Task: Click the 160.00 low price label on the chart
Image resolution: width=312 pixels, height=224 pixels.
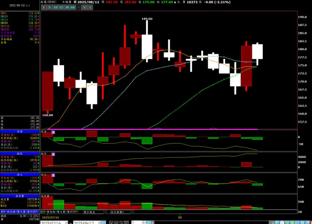Action: [x=48, y=115]
